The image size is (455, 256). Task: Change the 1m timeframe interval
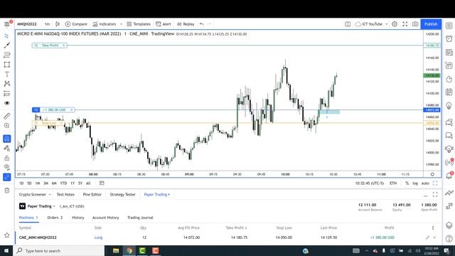pyautogui.click(x=47, y=24)
